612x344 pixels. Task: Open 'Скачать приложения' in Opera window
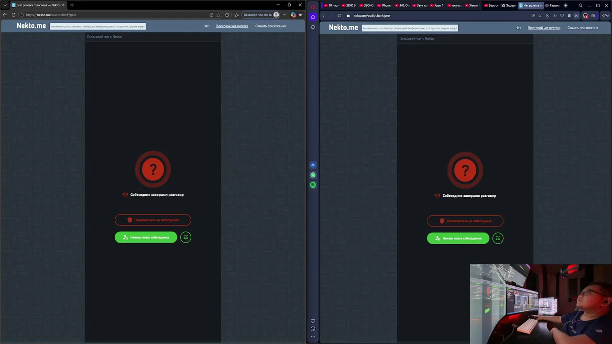point(582,28)
